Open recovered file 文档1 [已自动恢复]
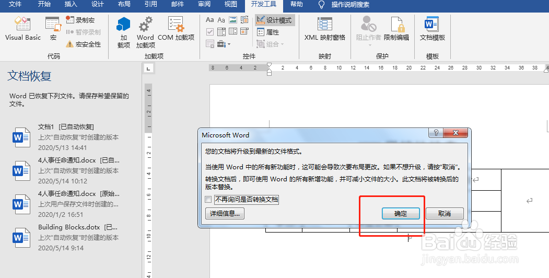The width and height of the screenshot is (549, 278). coord(66,137)
